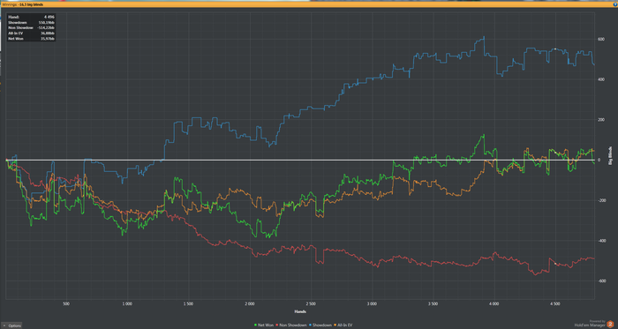The height and width of the screenshot is (329, 618).
Task: Click the 200 y-axis tick label
Action: [601, 120]
